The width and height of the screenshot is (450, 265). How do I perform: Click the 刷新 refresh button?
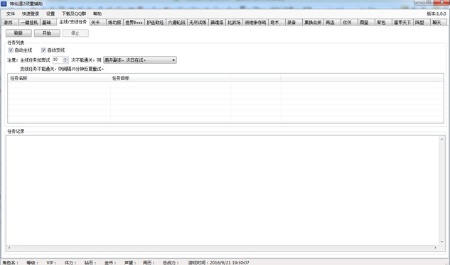(18, 33)
